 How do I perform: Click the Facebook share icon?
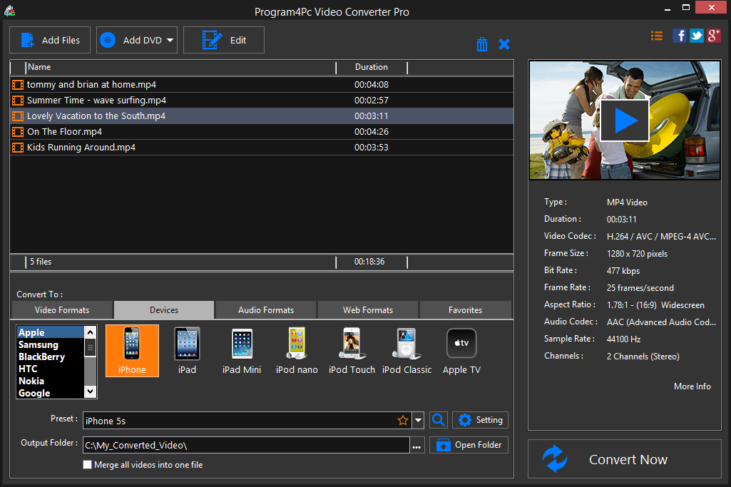(680, 36)
